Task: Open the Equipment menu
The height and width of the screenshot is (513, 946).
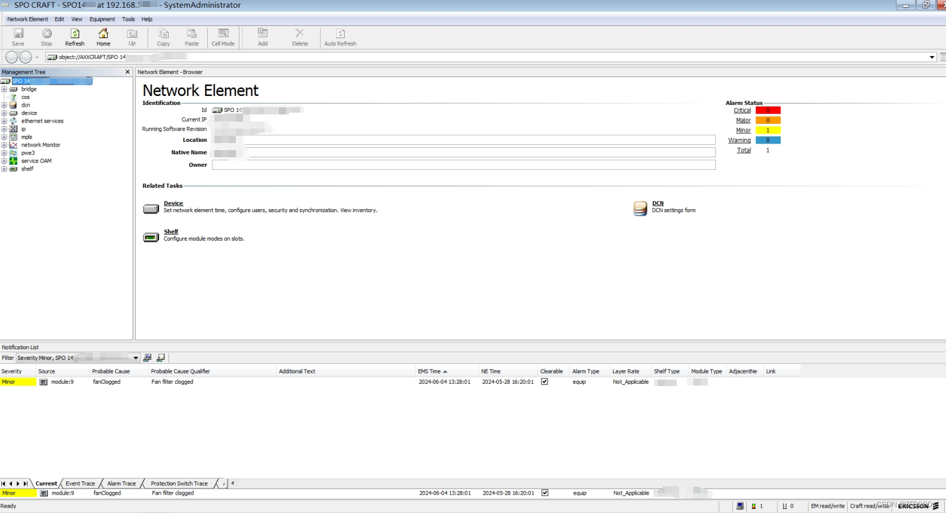Action: click(x=102, y=19)
